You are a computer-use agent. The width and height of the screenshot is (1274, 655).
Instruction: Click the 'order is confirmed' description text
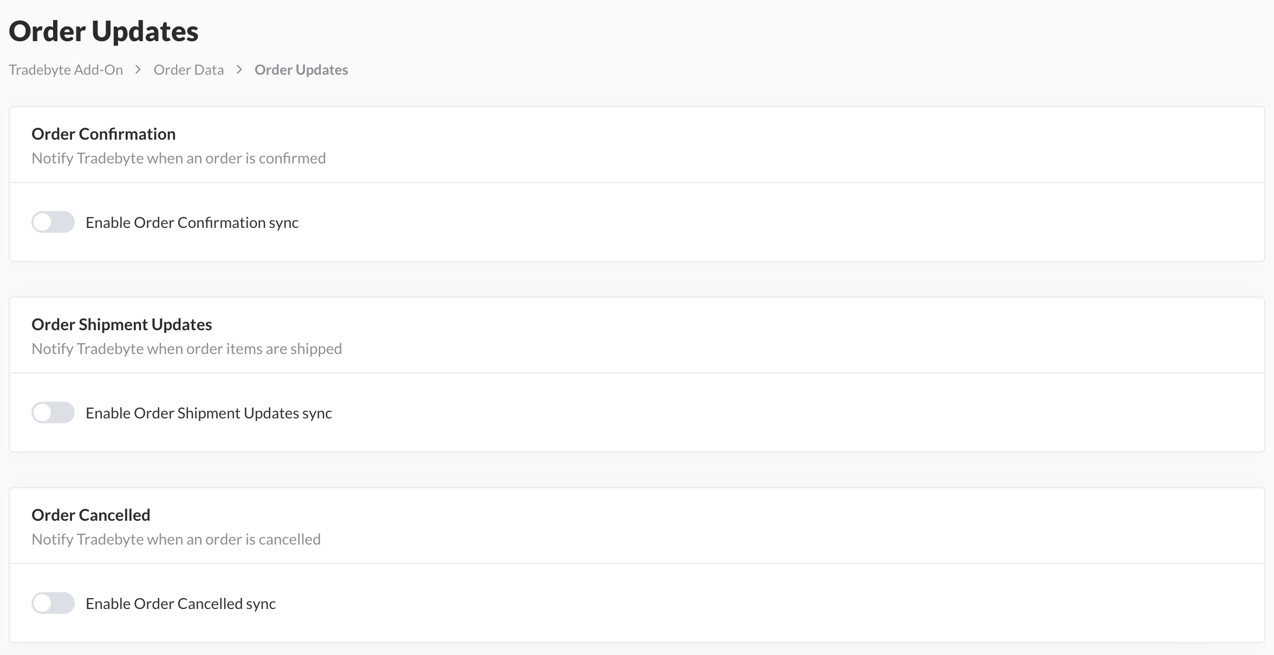(179, 158)
